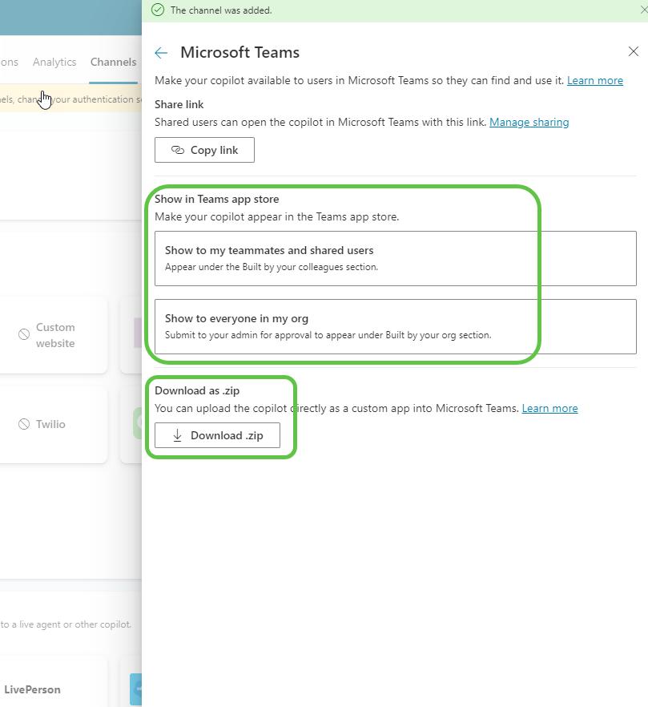Click the purple channel icon right of Custom website

(137, 334)
